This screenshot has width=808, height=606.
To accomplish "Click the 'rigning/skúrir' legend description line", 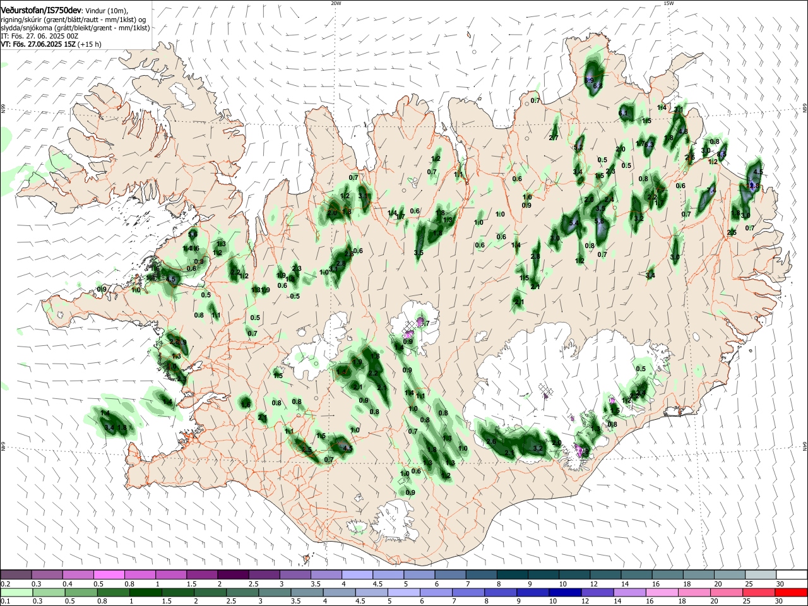I will pyautogui.click(x=73, y=20).
